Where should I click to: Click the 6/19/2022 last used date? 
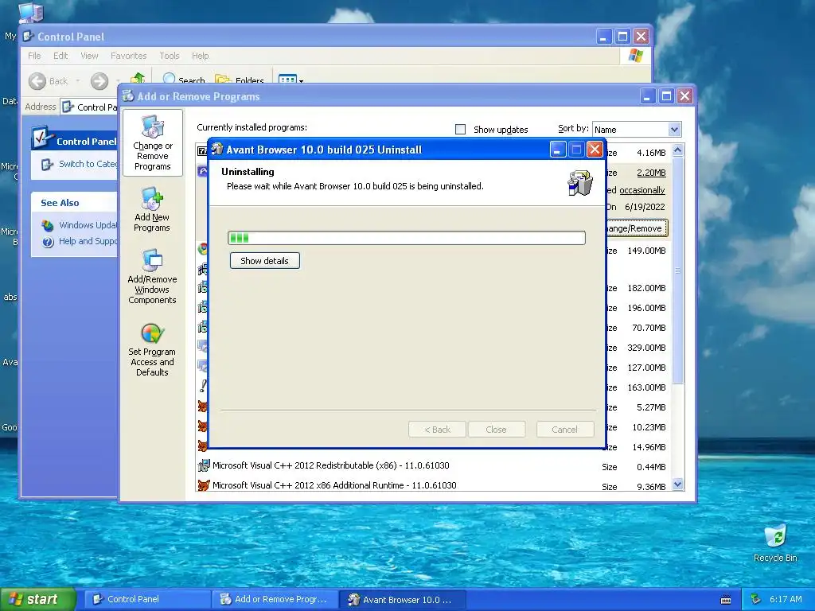coord(645,207)
